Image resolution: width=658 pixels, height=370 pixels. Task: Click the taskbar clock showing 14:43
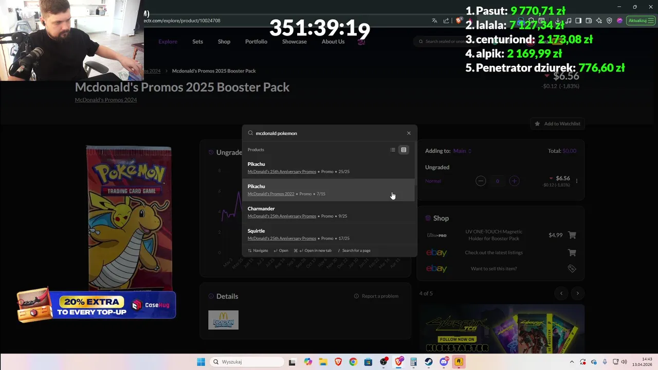pos(643,362)
